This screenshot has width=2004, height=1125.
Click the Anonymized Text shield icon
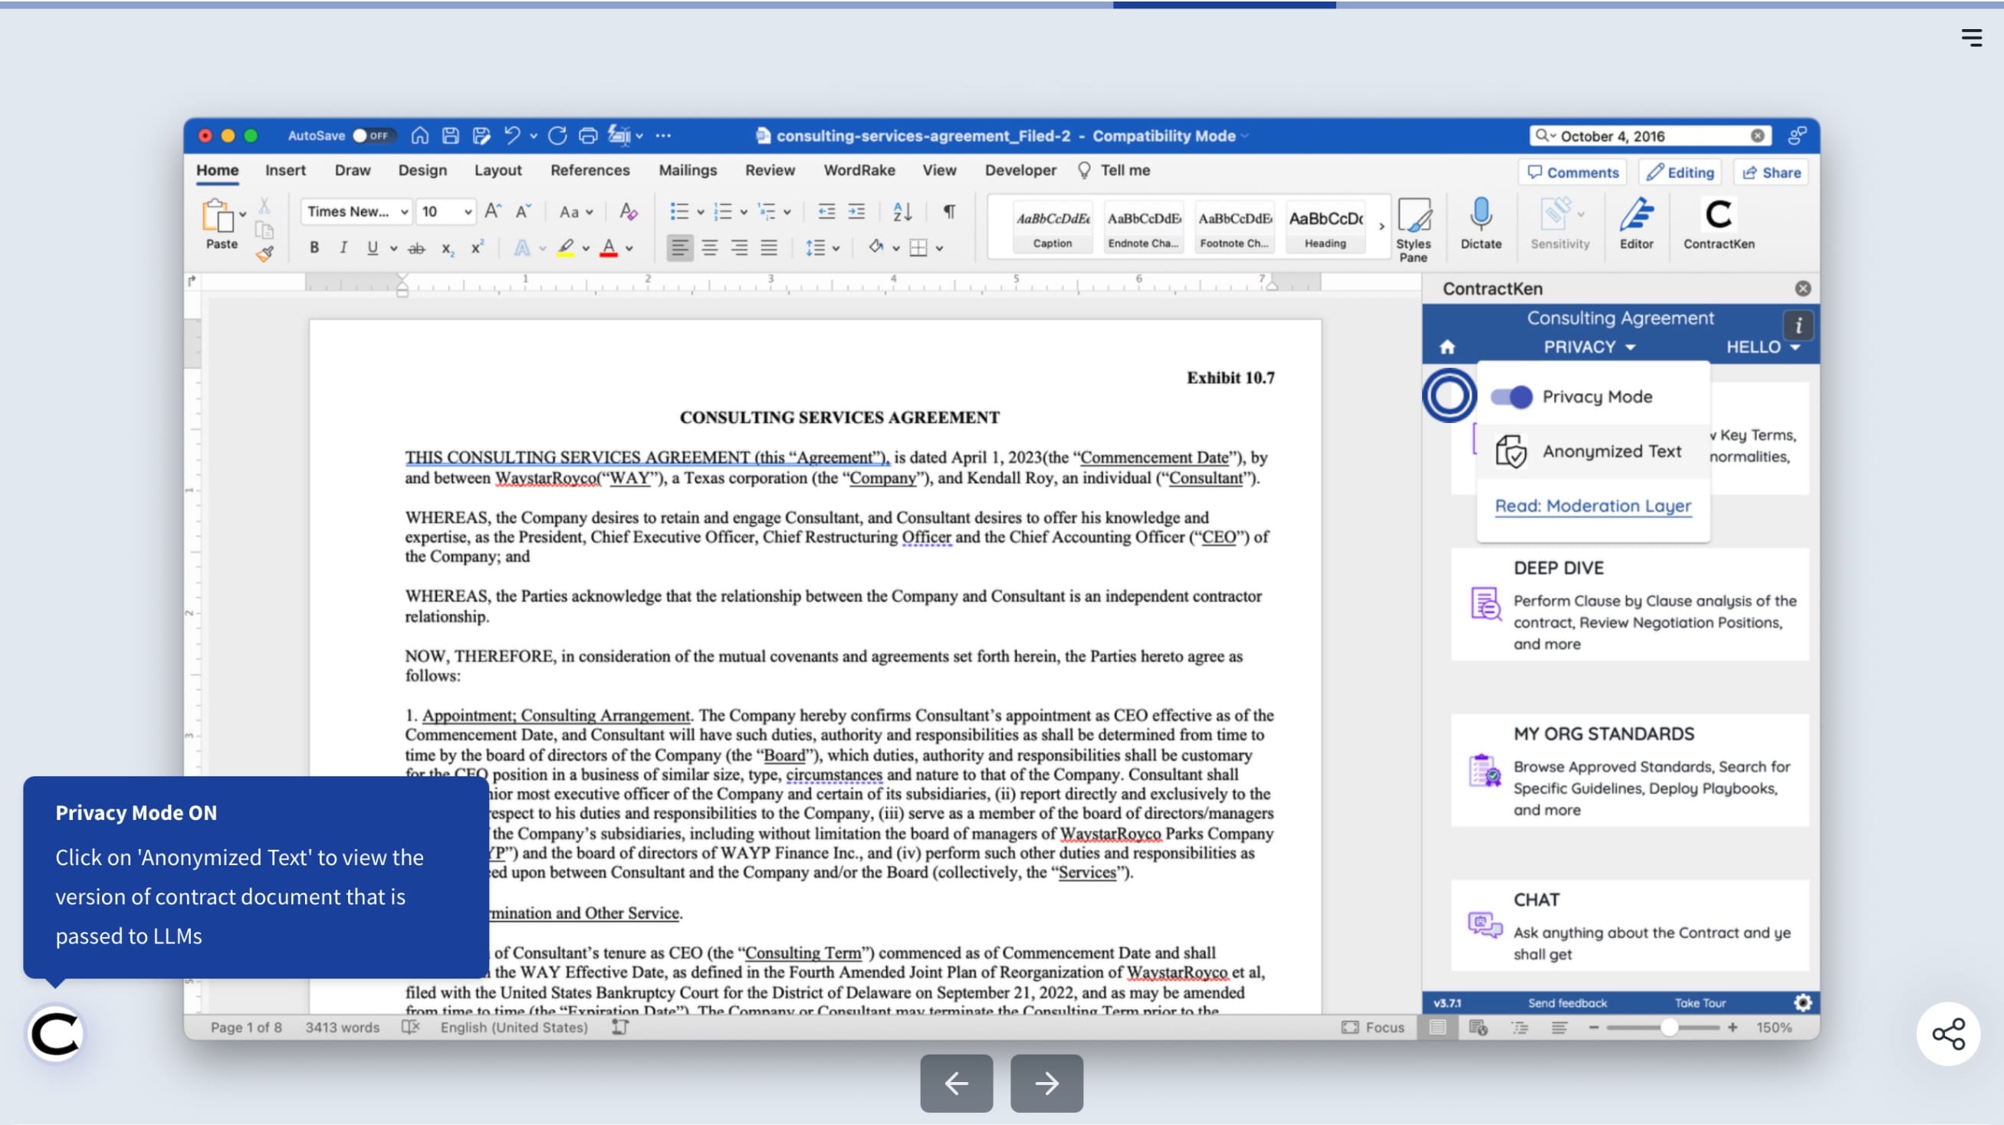tap(1511, 451)
